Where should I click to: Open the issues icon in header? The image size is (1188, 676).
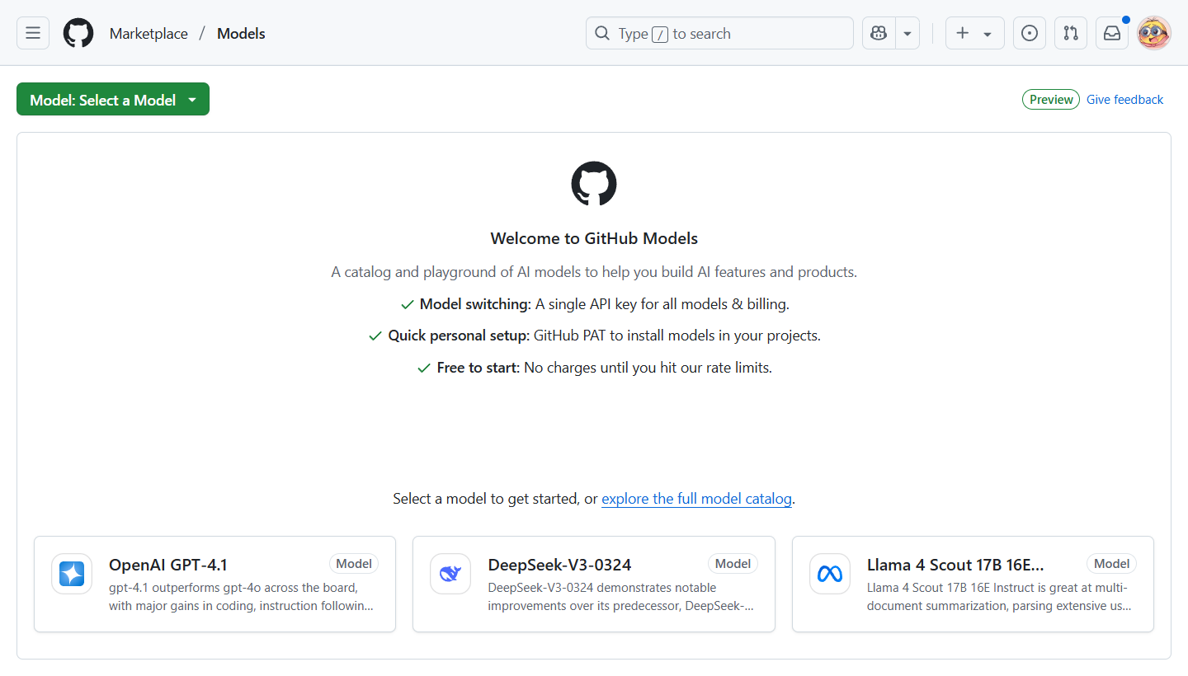1030,33
